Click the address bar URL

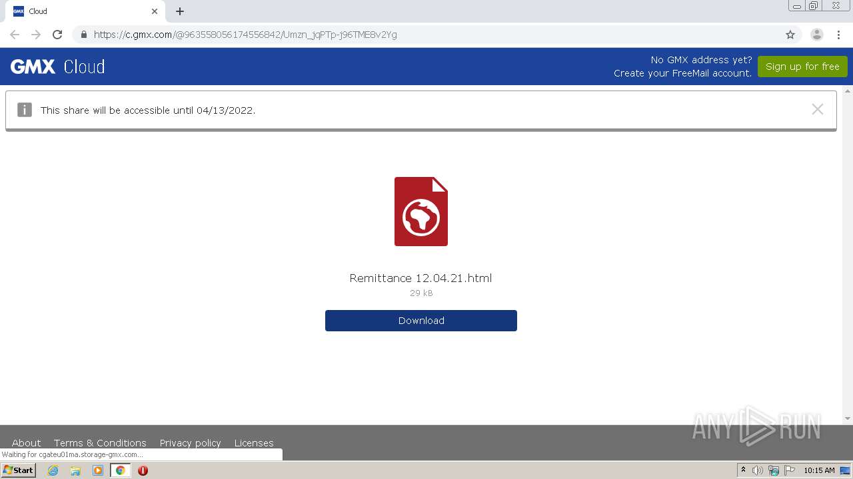click(245, 35)
